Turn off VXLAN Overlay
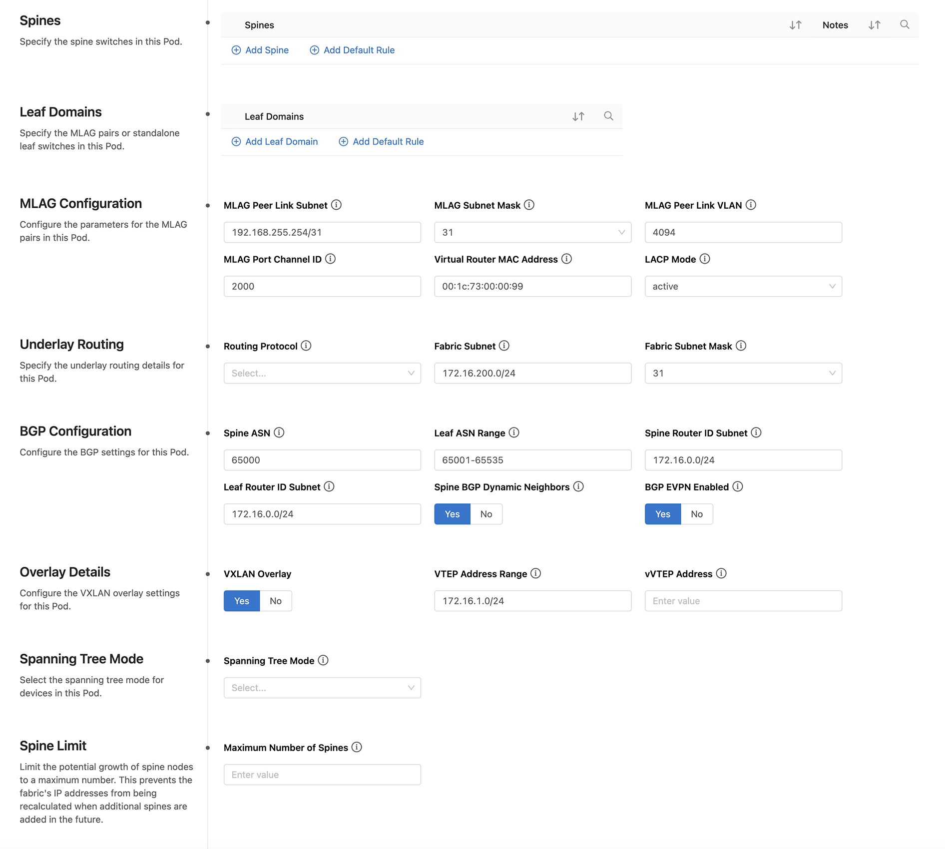 tap(275, 601)
